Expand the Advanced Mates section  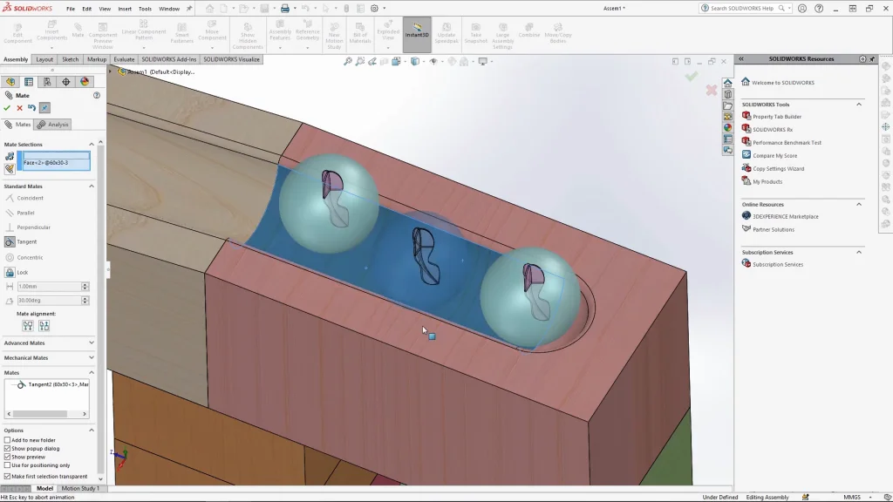(x=91, y=343)
